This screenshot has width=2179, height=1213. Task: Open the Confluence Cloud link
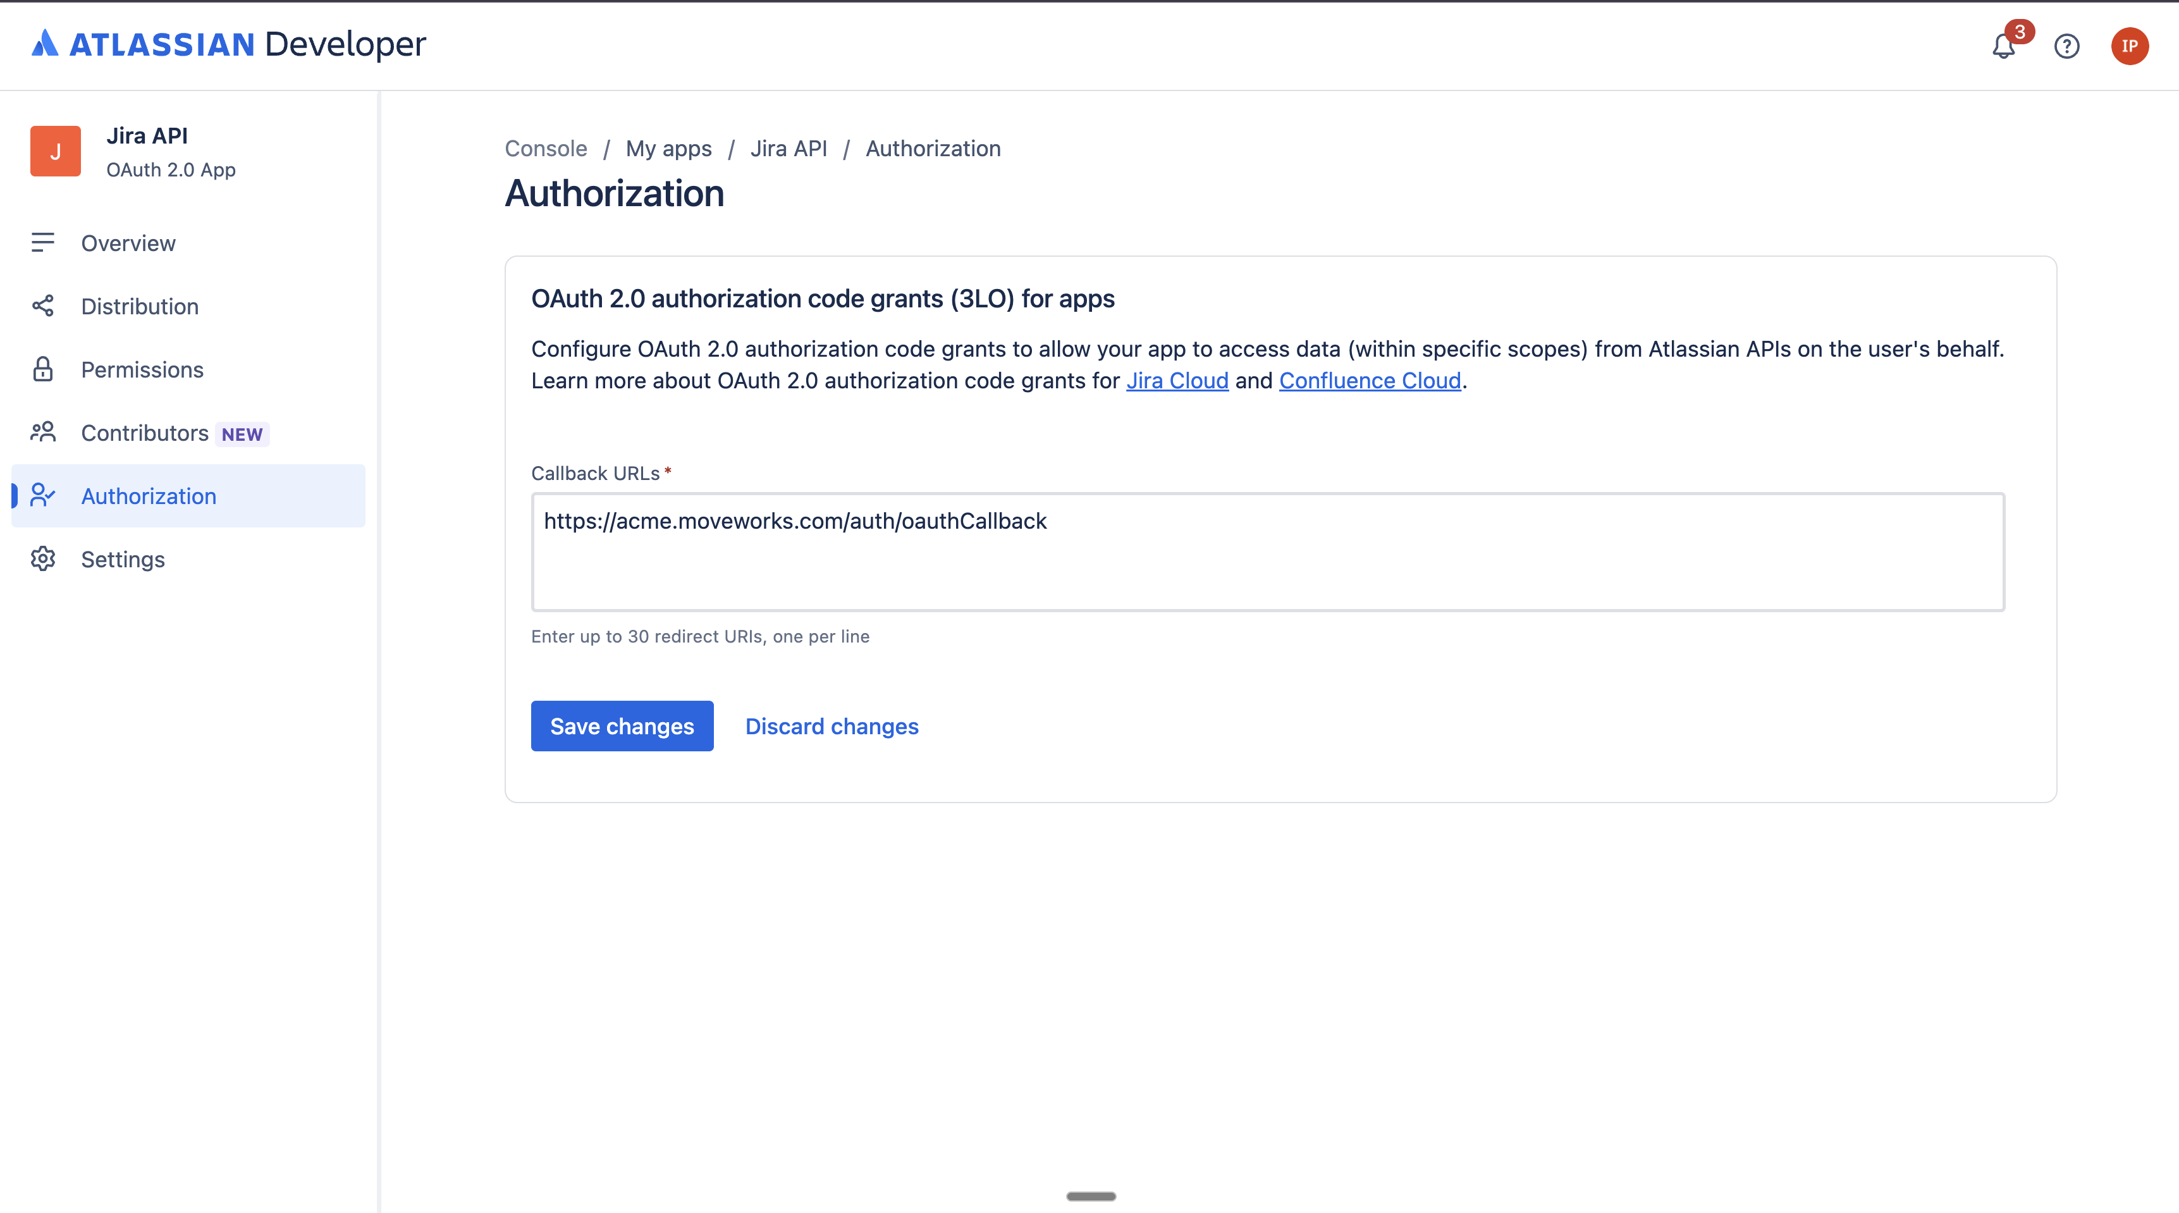[x=1370, y=381]
